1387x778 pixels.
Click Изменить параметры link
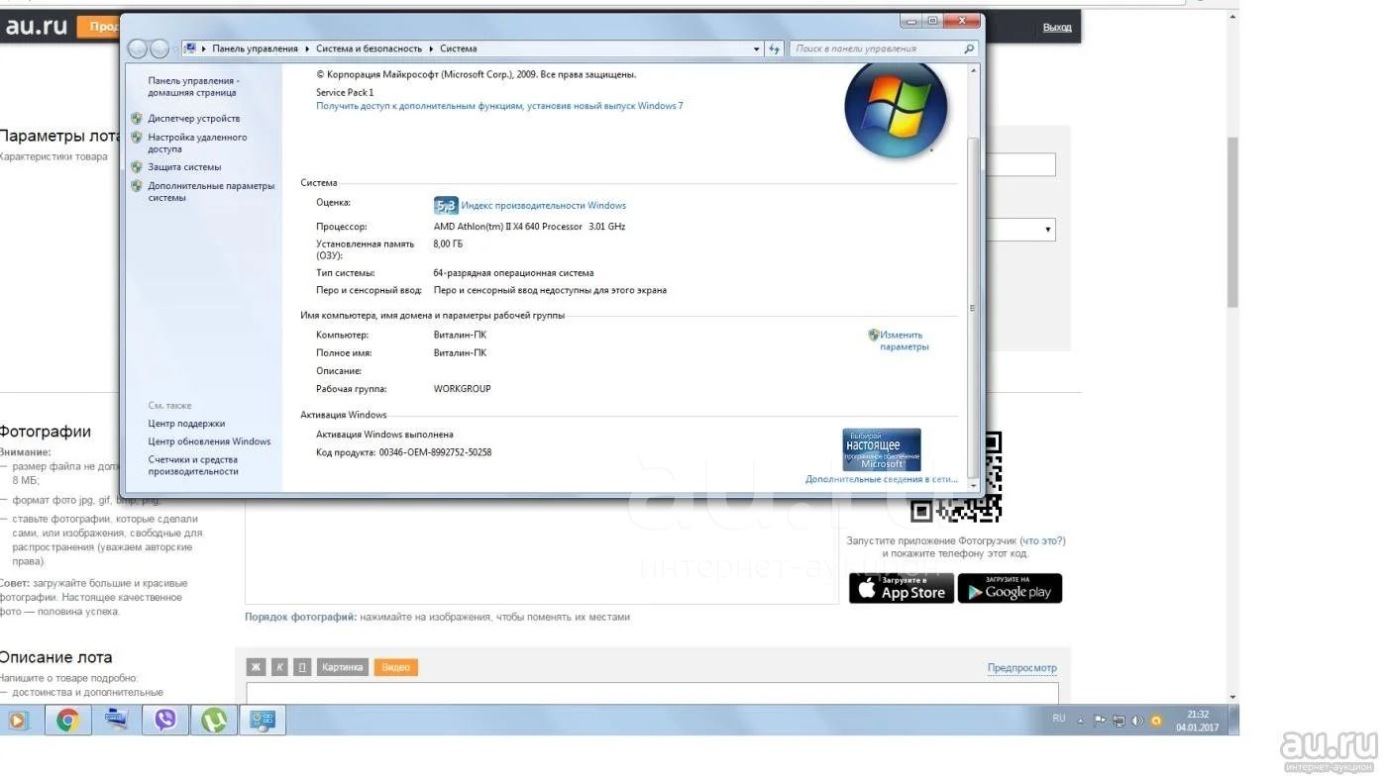coord(904,340)
